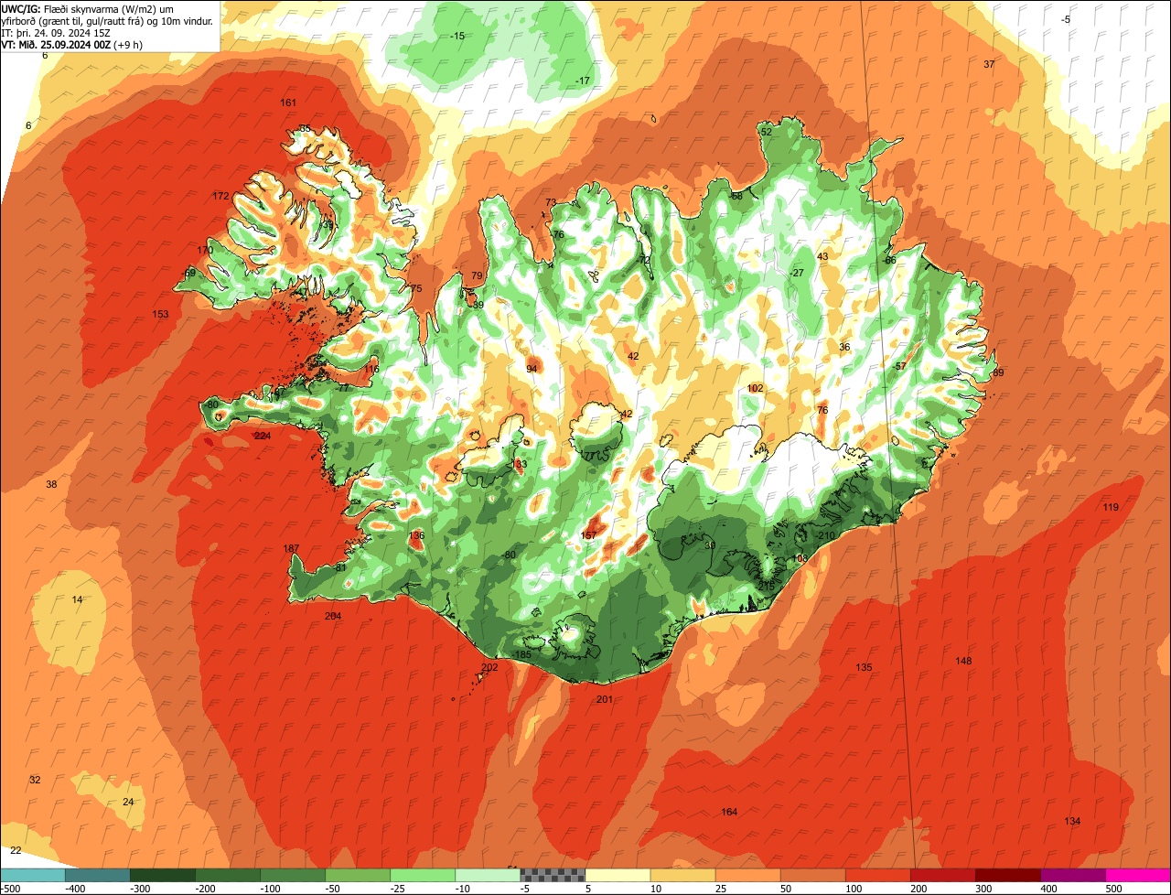Select the map value '24'
This screenshot has width=1171, height=895.
128,802
